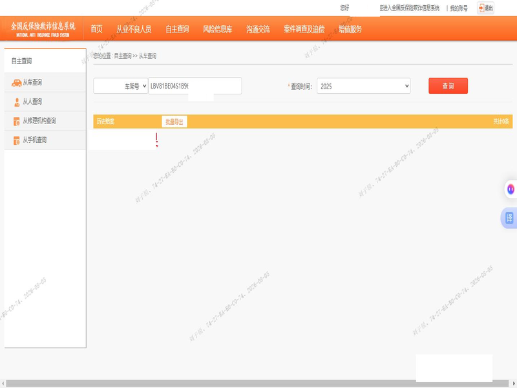Click the 自主查询 sidebar heading
The image size is (517, 388).
[22, 61]
